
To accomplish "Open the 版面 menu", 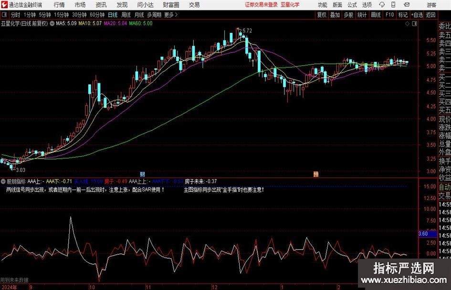I will coord(337,5).
